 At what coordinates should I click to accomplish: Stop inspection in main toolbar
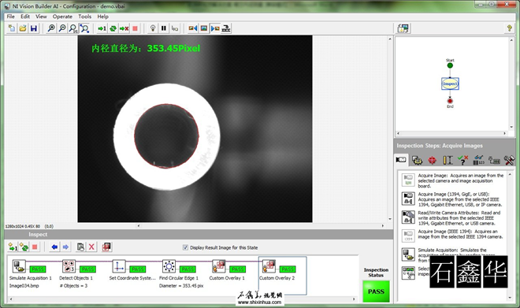pyautogui.click(x=135, y=28)
